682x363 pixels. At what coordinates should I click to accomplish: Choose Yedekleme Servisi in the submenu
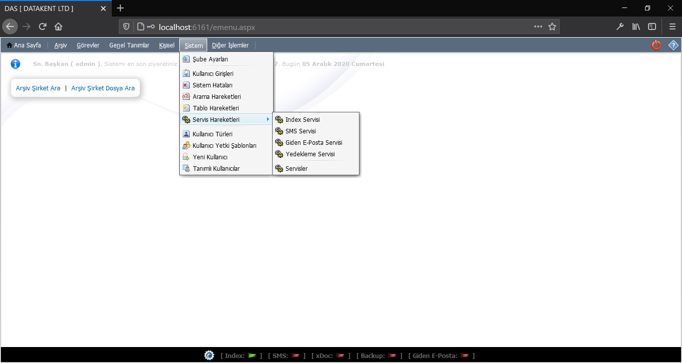(x=310, y=154)
